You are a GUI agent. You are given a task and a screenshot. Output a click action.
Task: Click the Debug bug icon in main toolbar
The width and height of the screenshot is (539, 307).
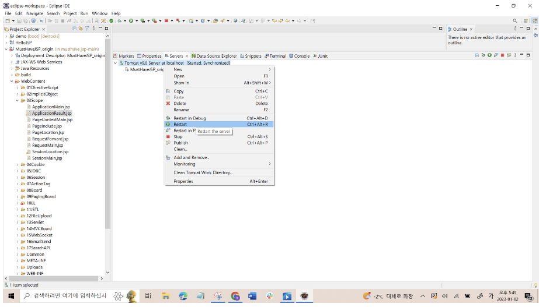(120, 21)
